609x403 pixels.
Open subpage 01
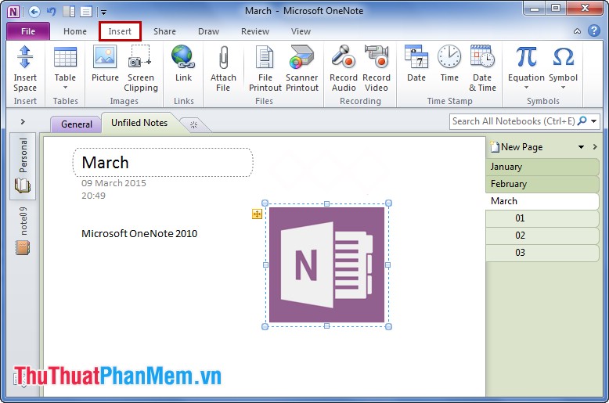[x=542, y=218]
